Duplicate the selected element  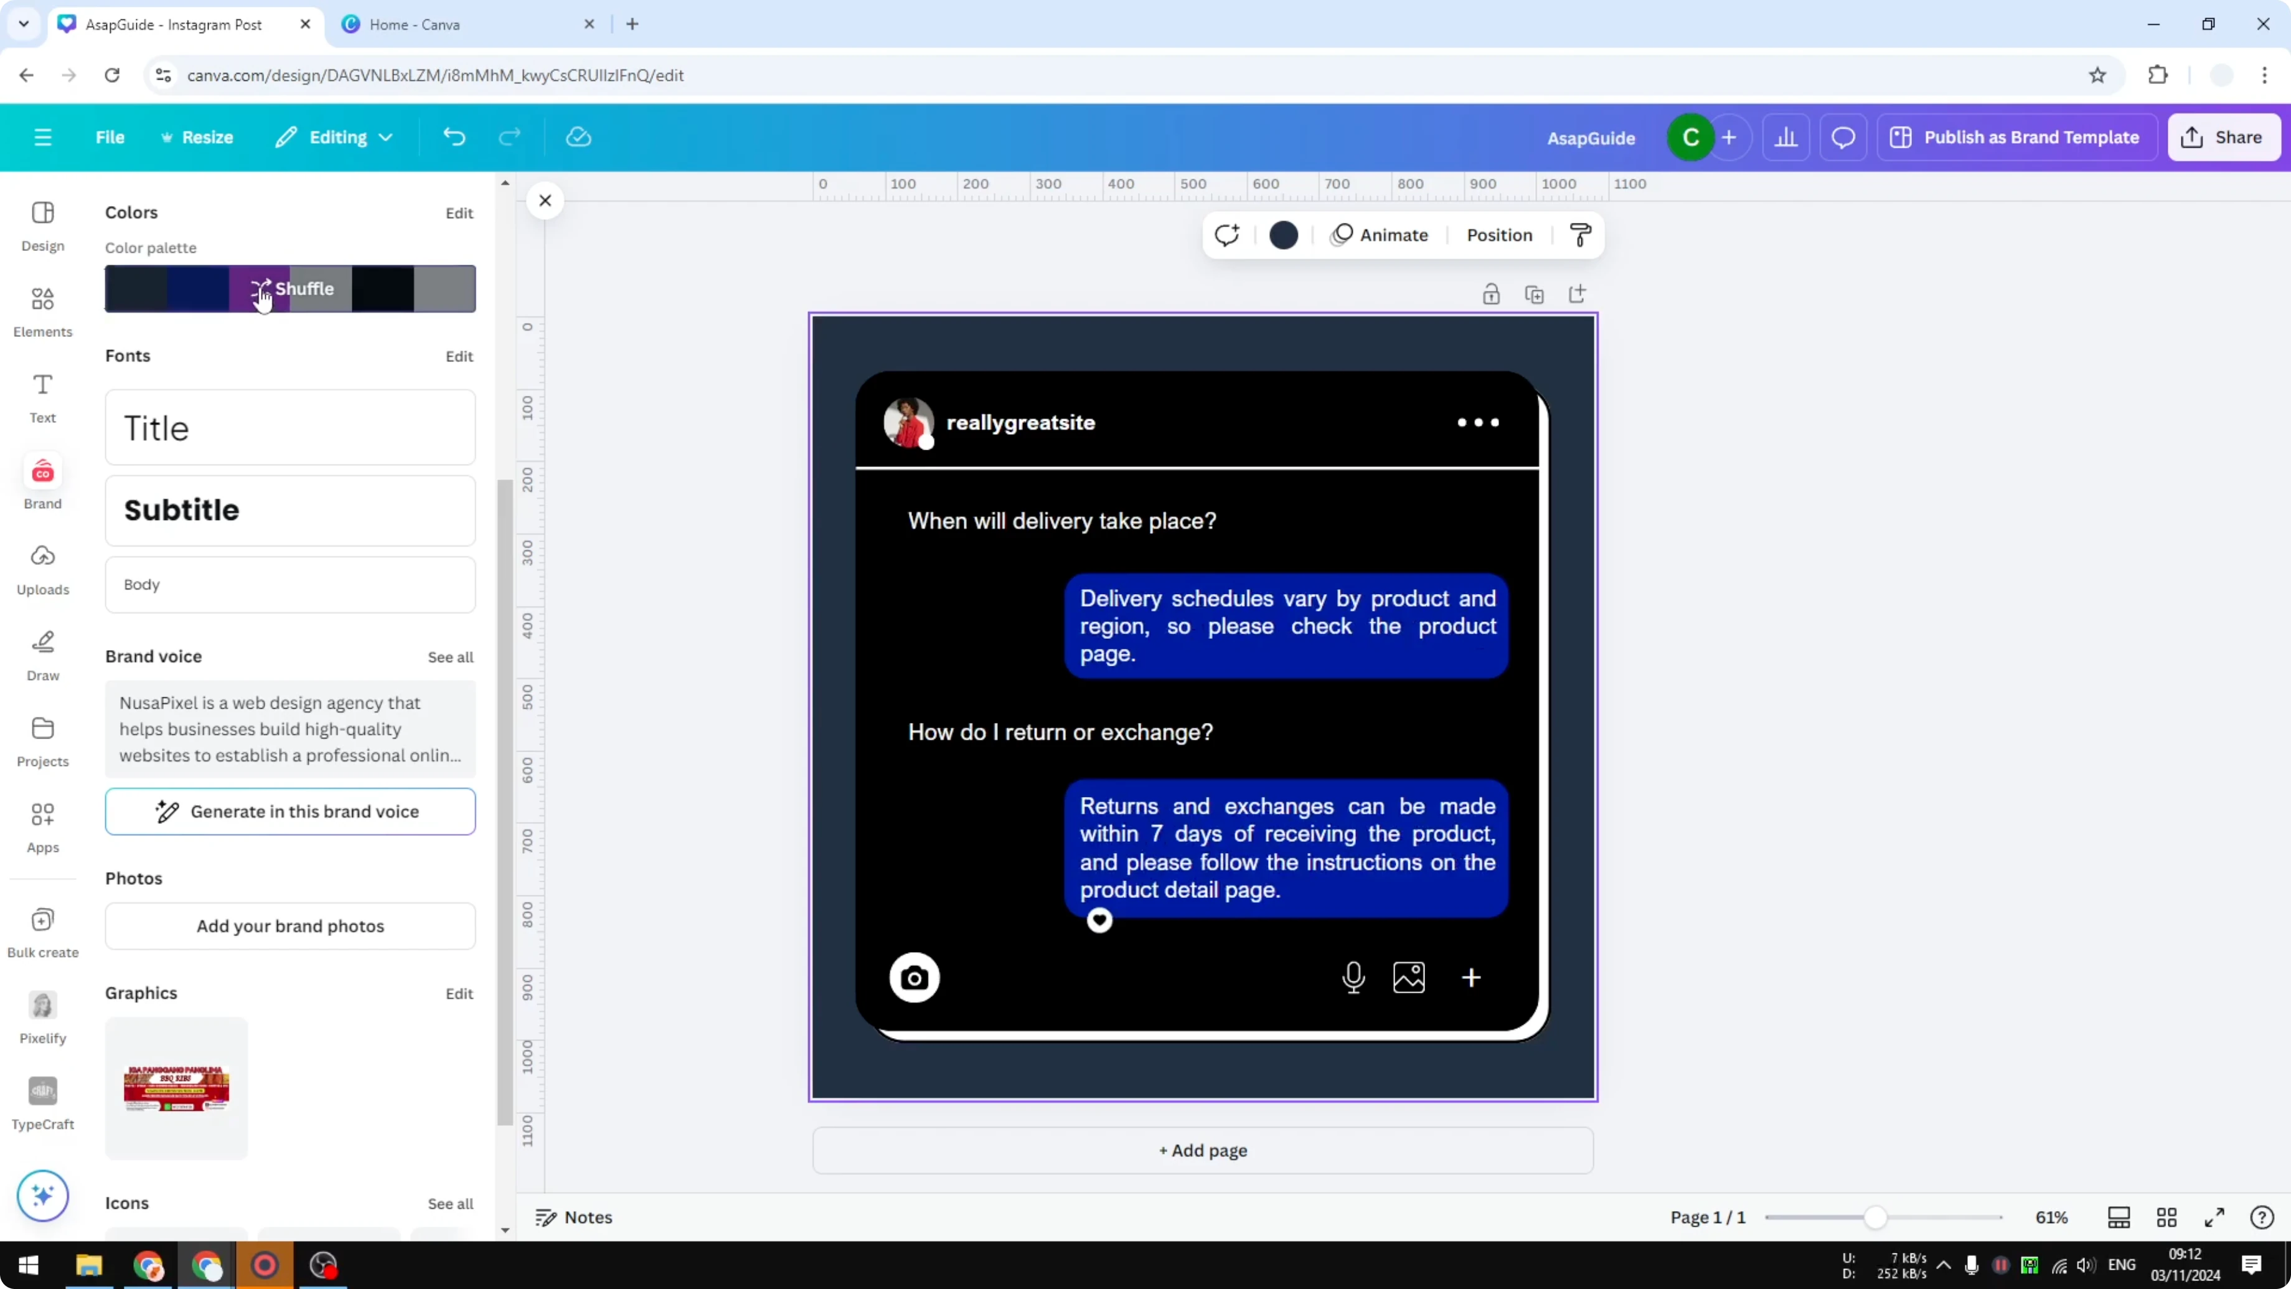(x=1535, y=293)
